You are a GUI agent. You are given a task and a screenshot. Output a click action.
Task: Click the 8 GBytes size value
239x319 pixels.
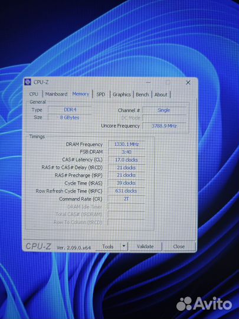tap(70, 118)
